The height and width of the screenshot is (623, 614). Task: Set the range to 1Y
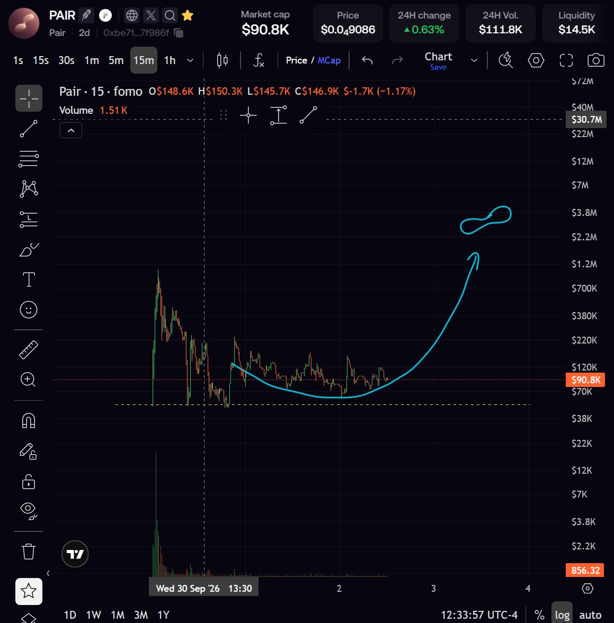coord(164,615)
